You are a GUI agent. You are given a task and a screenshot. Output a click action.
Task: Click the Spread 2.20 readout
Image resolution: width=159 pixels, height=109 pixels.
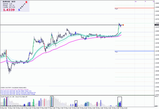click(7, 4)
